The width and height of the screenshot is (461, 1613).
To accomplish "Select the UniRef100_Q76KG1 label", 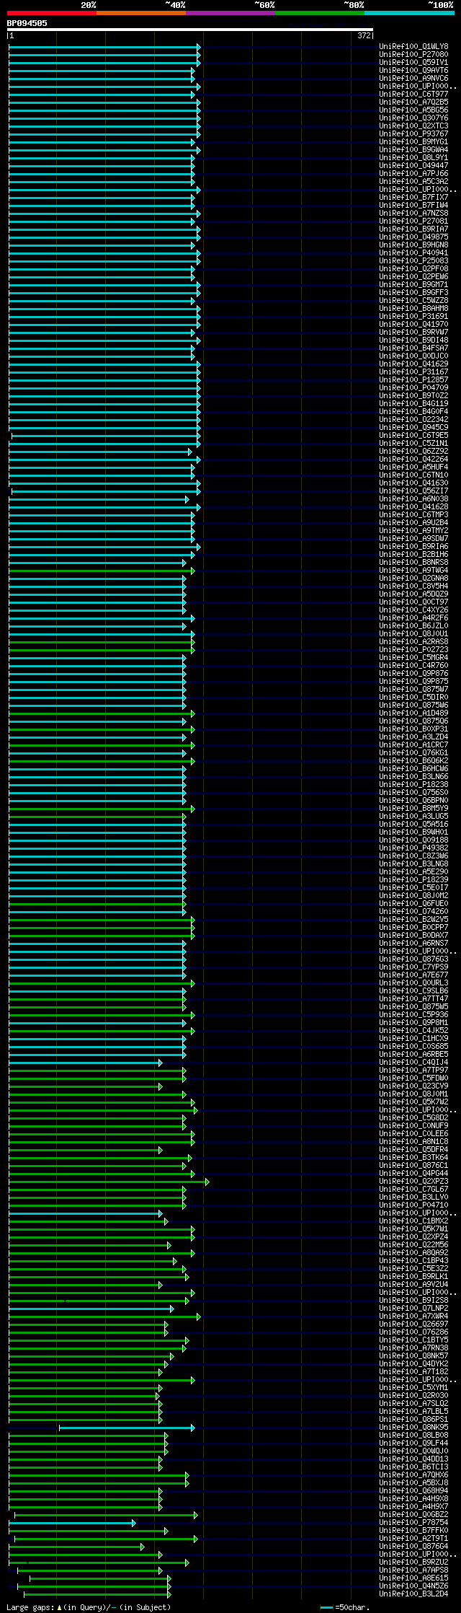I will (x=413, y=753).
